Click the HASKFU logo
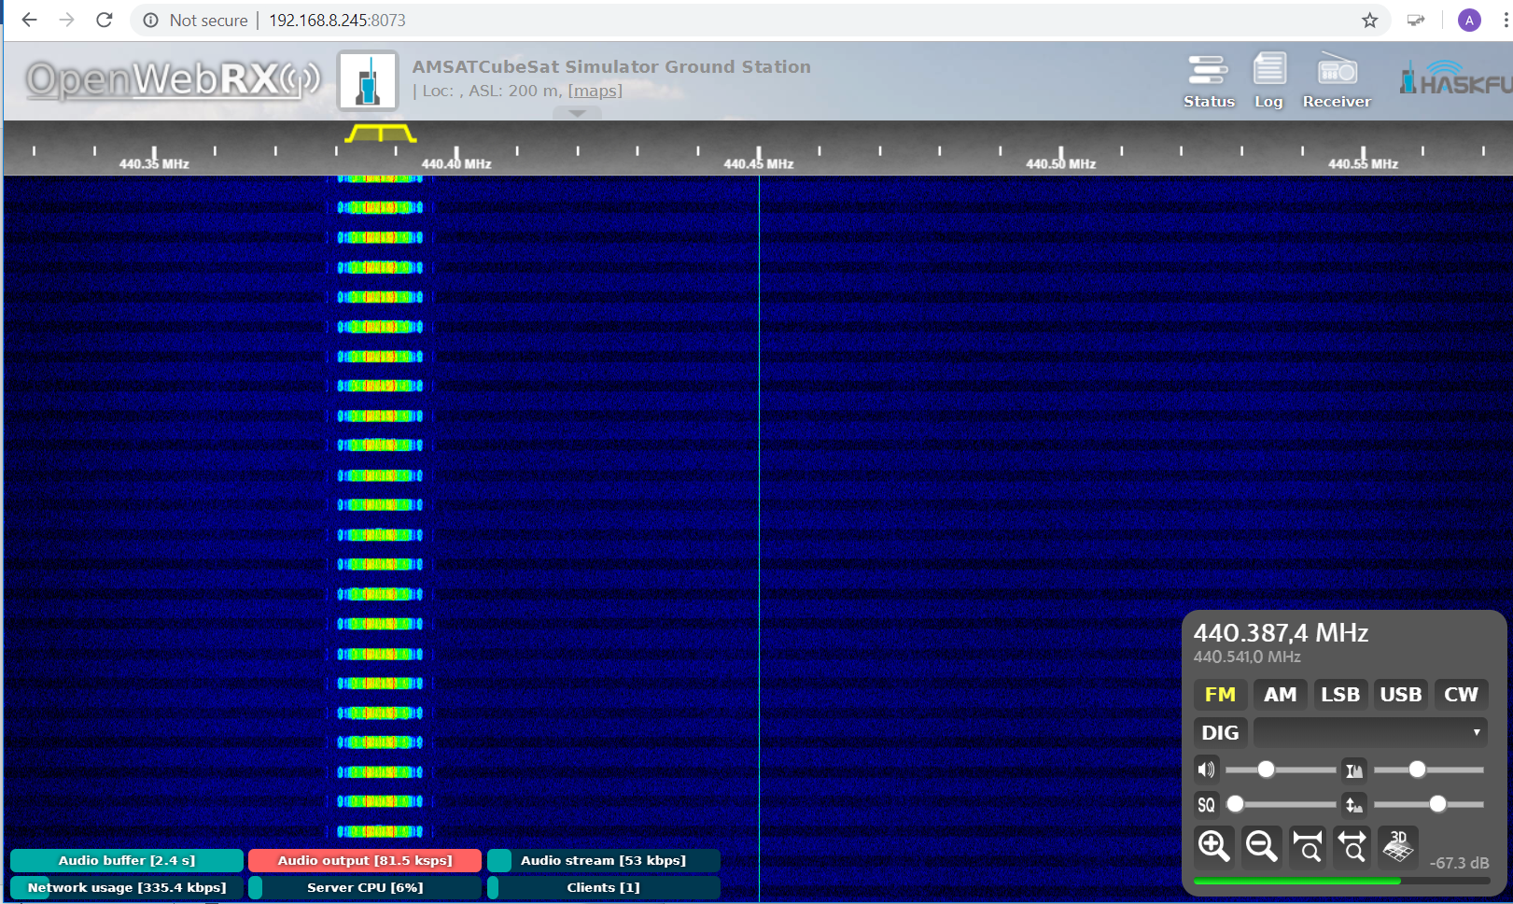1513x904 pixels. 1451,80
